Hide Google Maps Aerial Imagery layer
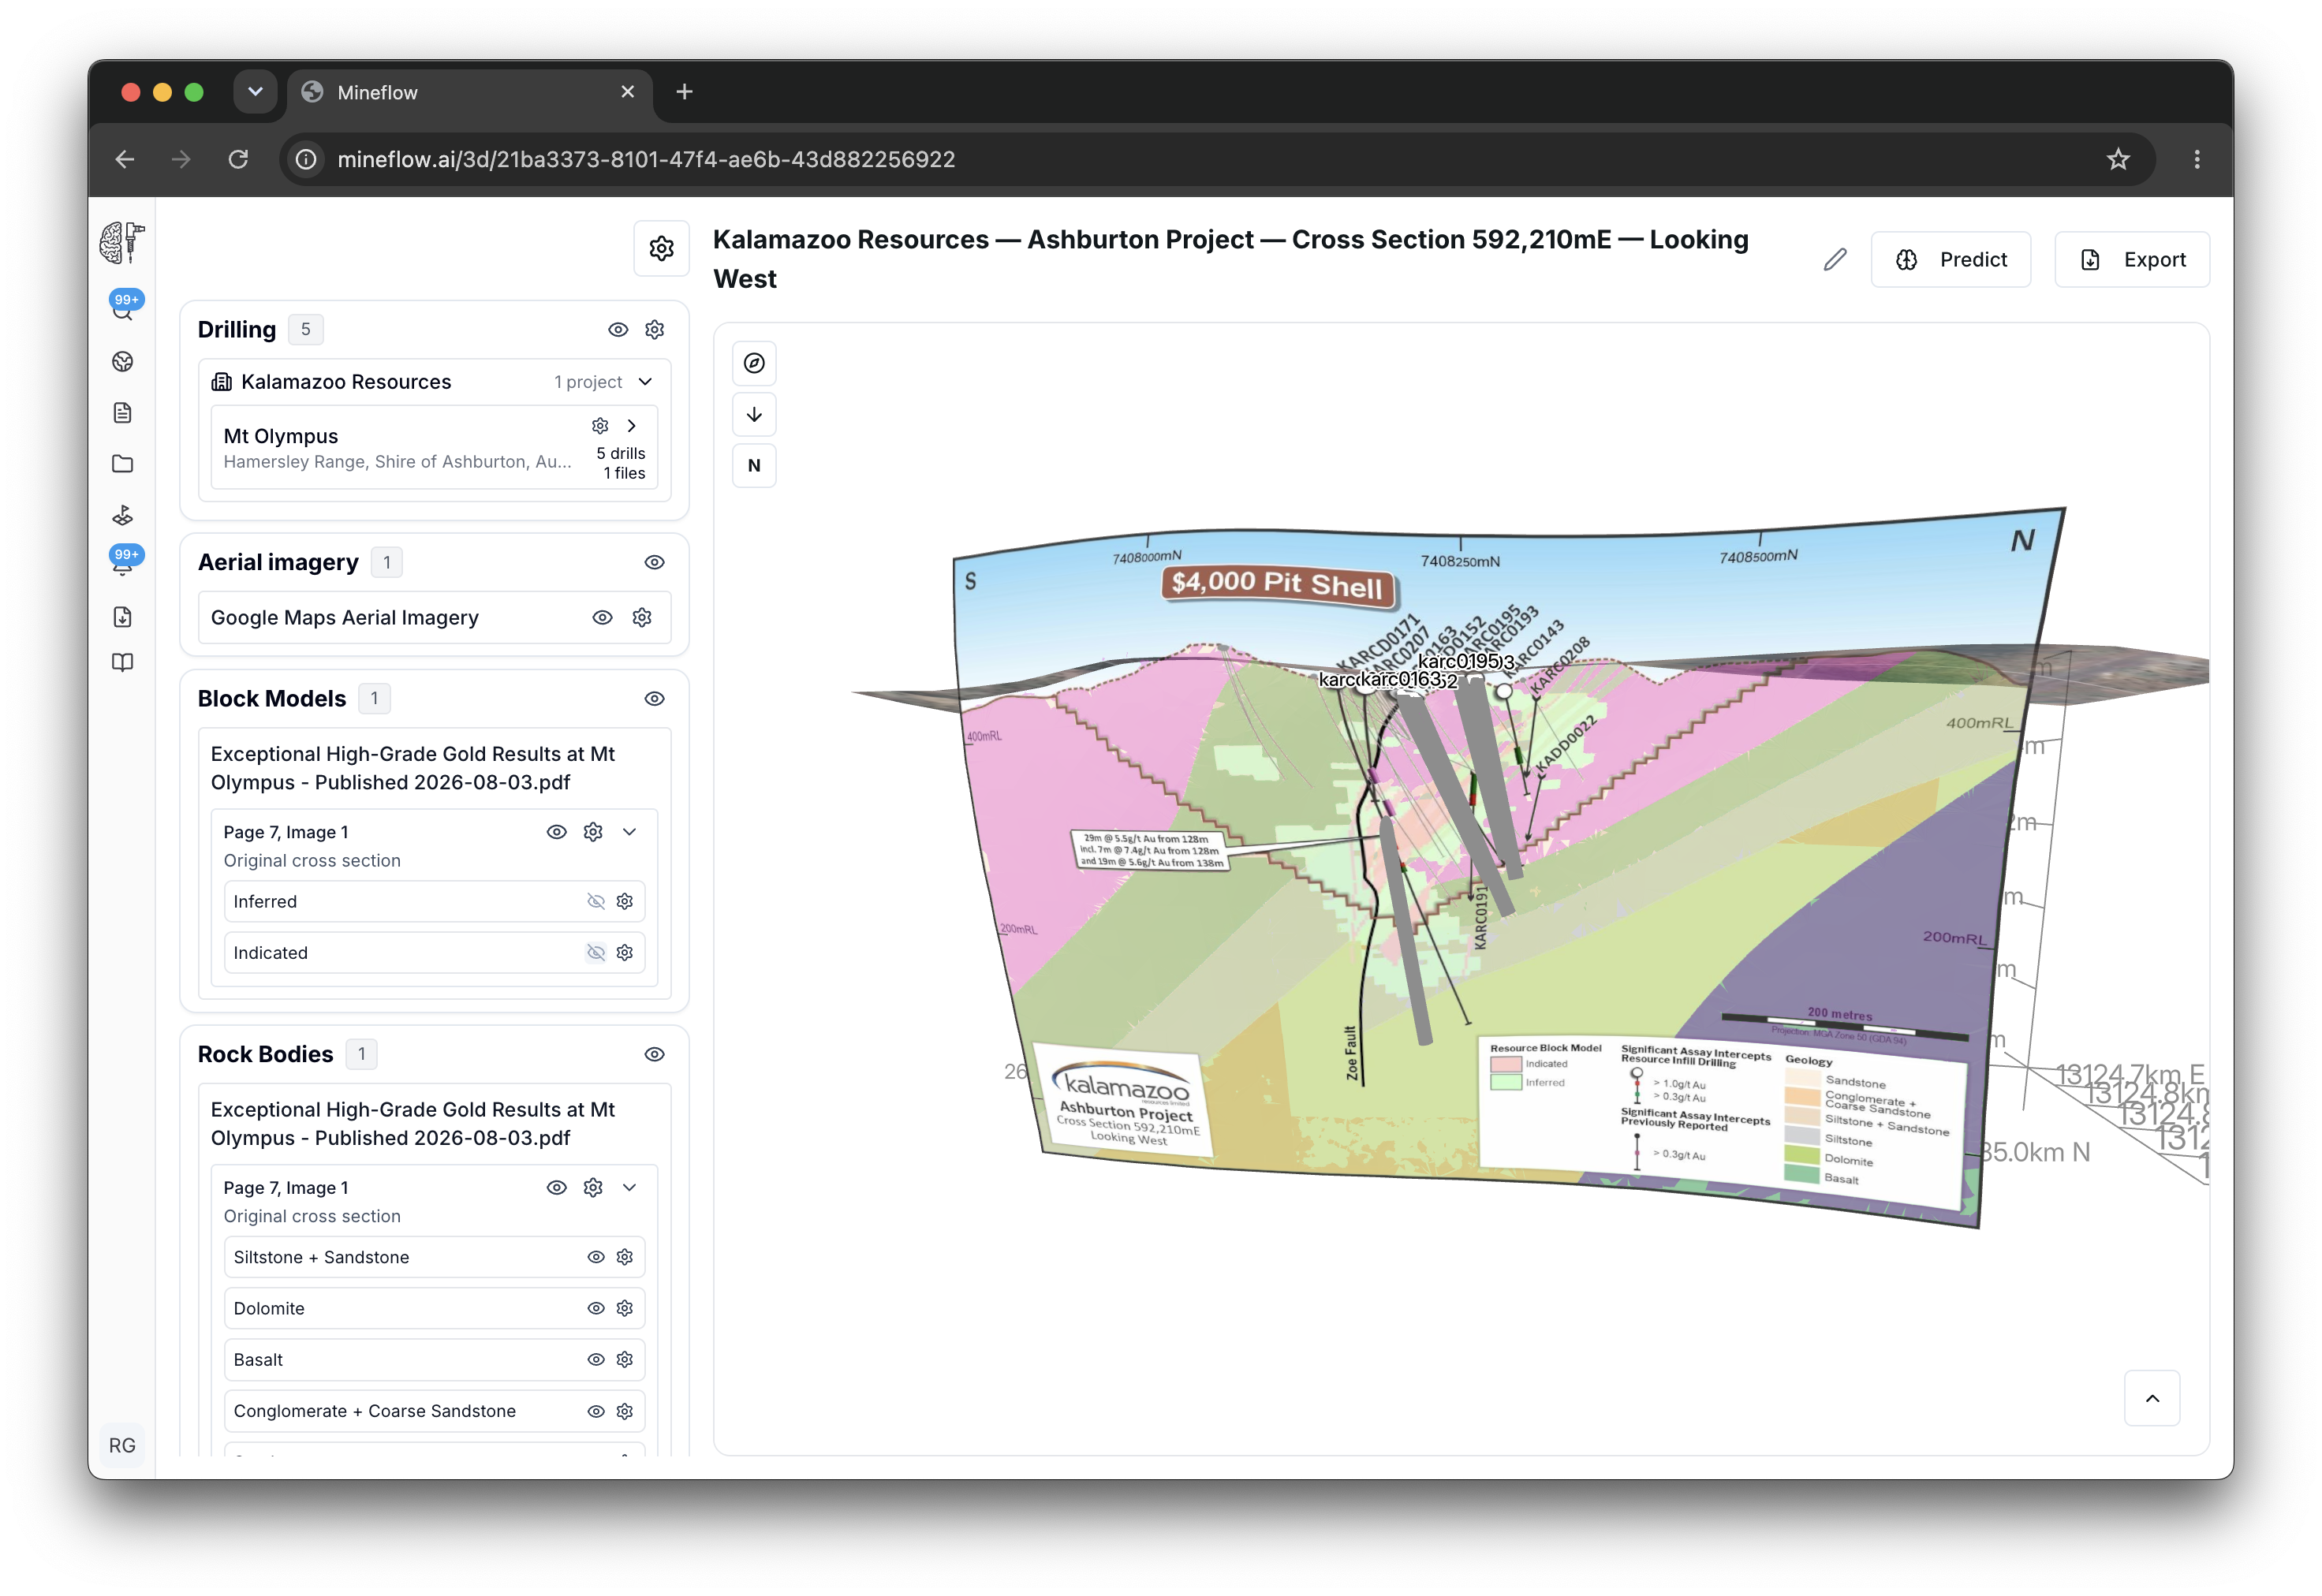Image resolution: width=2322 pixels, height=1596 pixels. pos(602,618)
